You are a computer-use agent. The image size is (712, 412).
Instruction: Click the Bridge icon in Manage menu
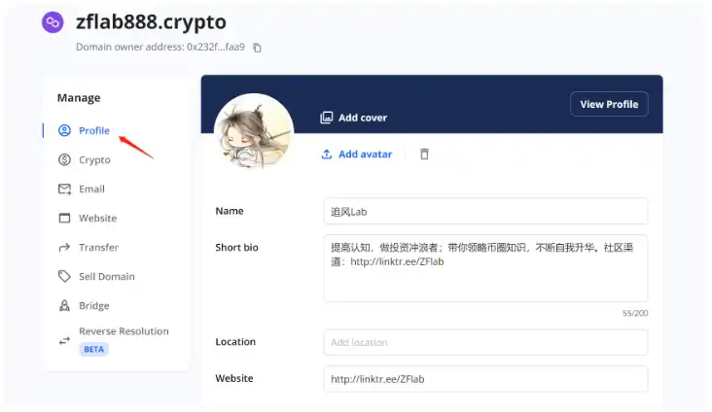click(x=64, y=305)
